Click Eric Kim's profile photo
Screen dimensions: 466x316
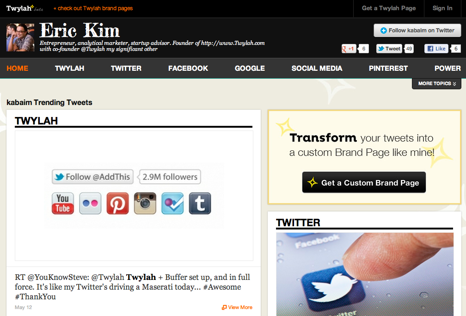pos(20,37)
